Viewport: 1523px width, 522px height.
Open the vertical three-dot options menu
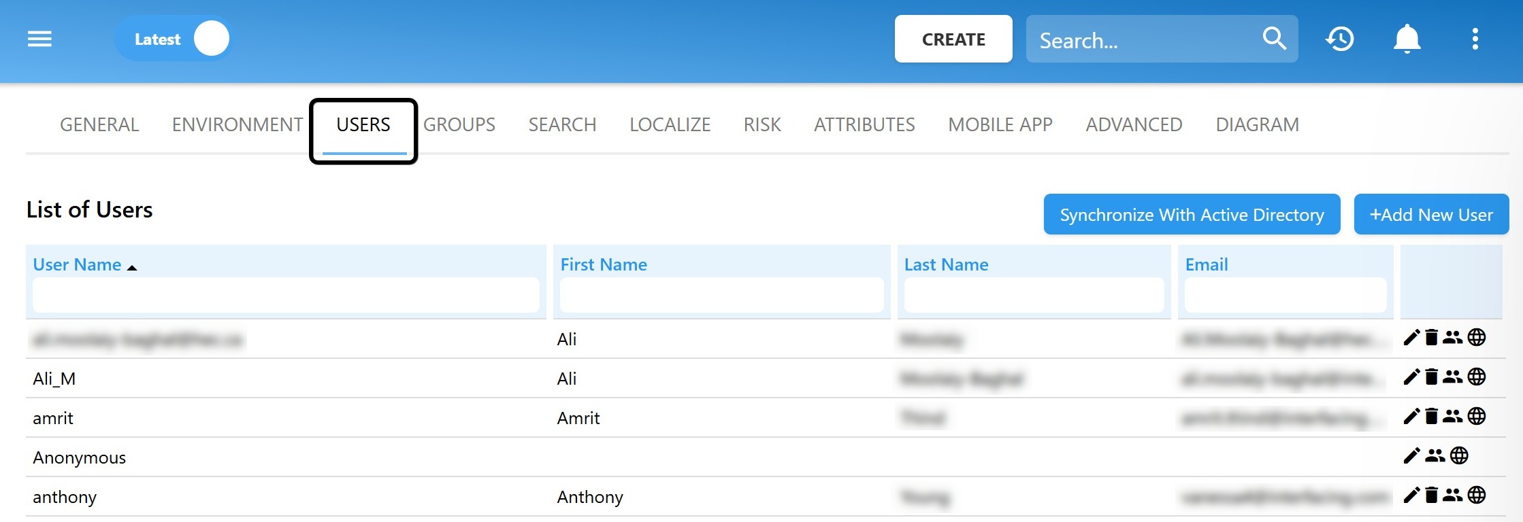(x=1475, y=39)
